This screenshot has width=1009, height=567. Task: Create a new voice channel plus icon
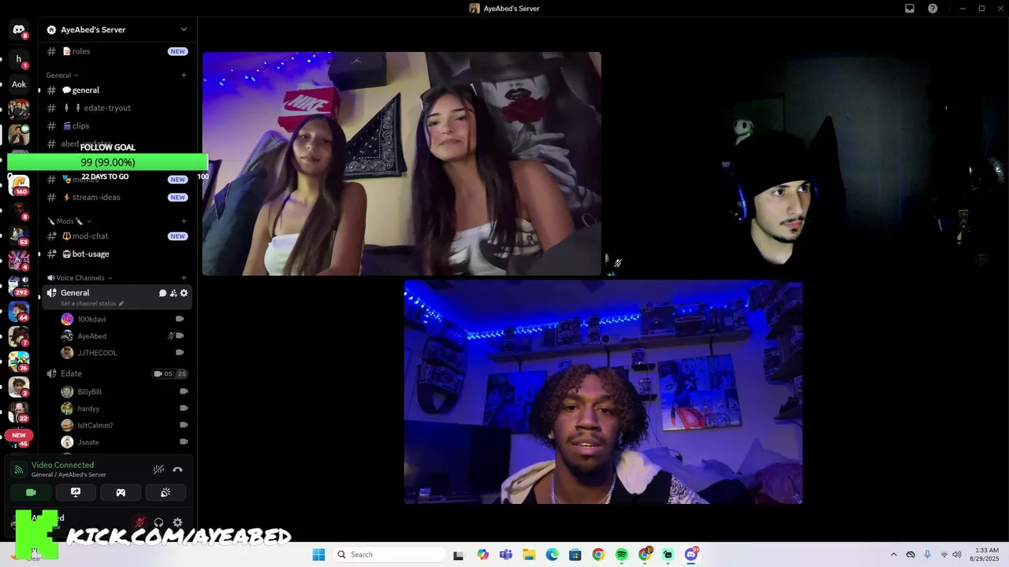[x=184, y=278]
